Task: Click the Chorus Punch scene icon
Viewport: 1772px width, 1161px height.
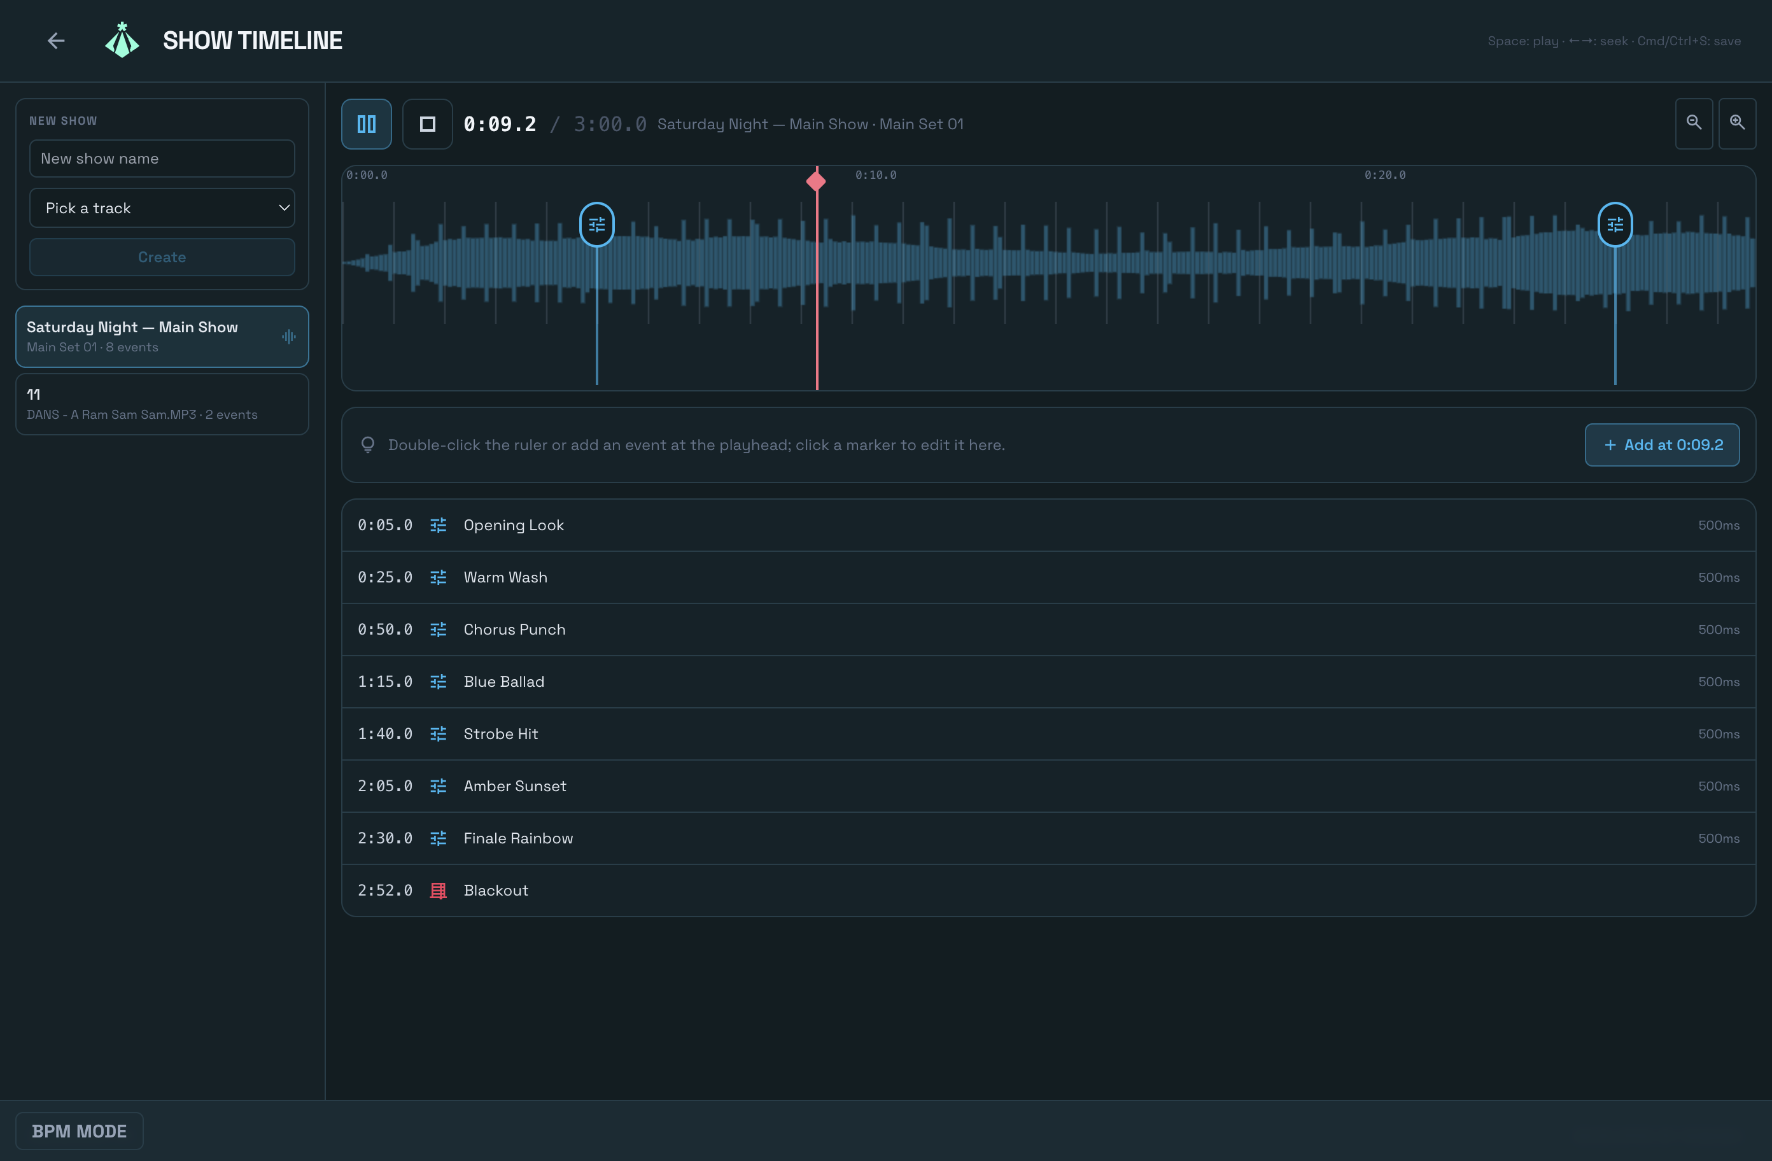Action: point(439,630)
